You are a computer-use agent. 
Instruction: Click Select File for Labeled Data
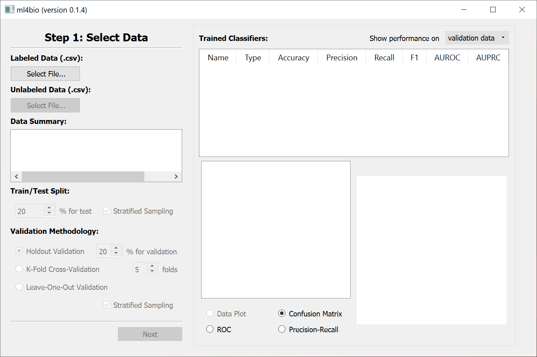click(x=45, y=74)
